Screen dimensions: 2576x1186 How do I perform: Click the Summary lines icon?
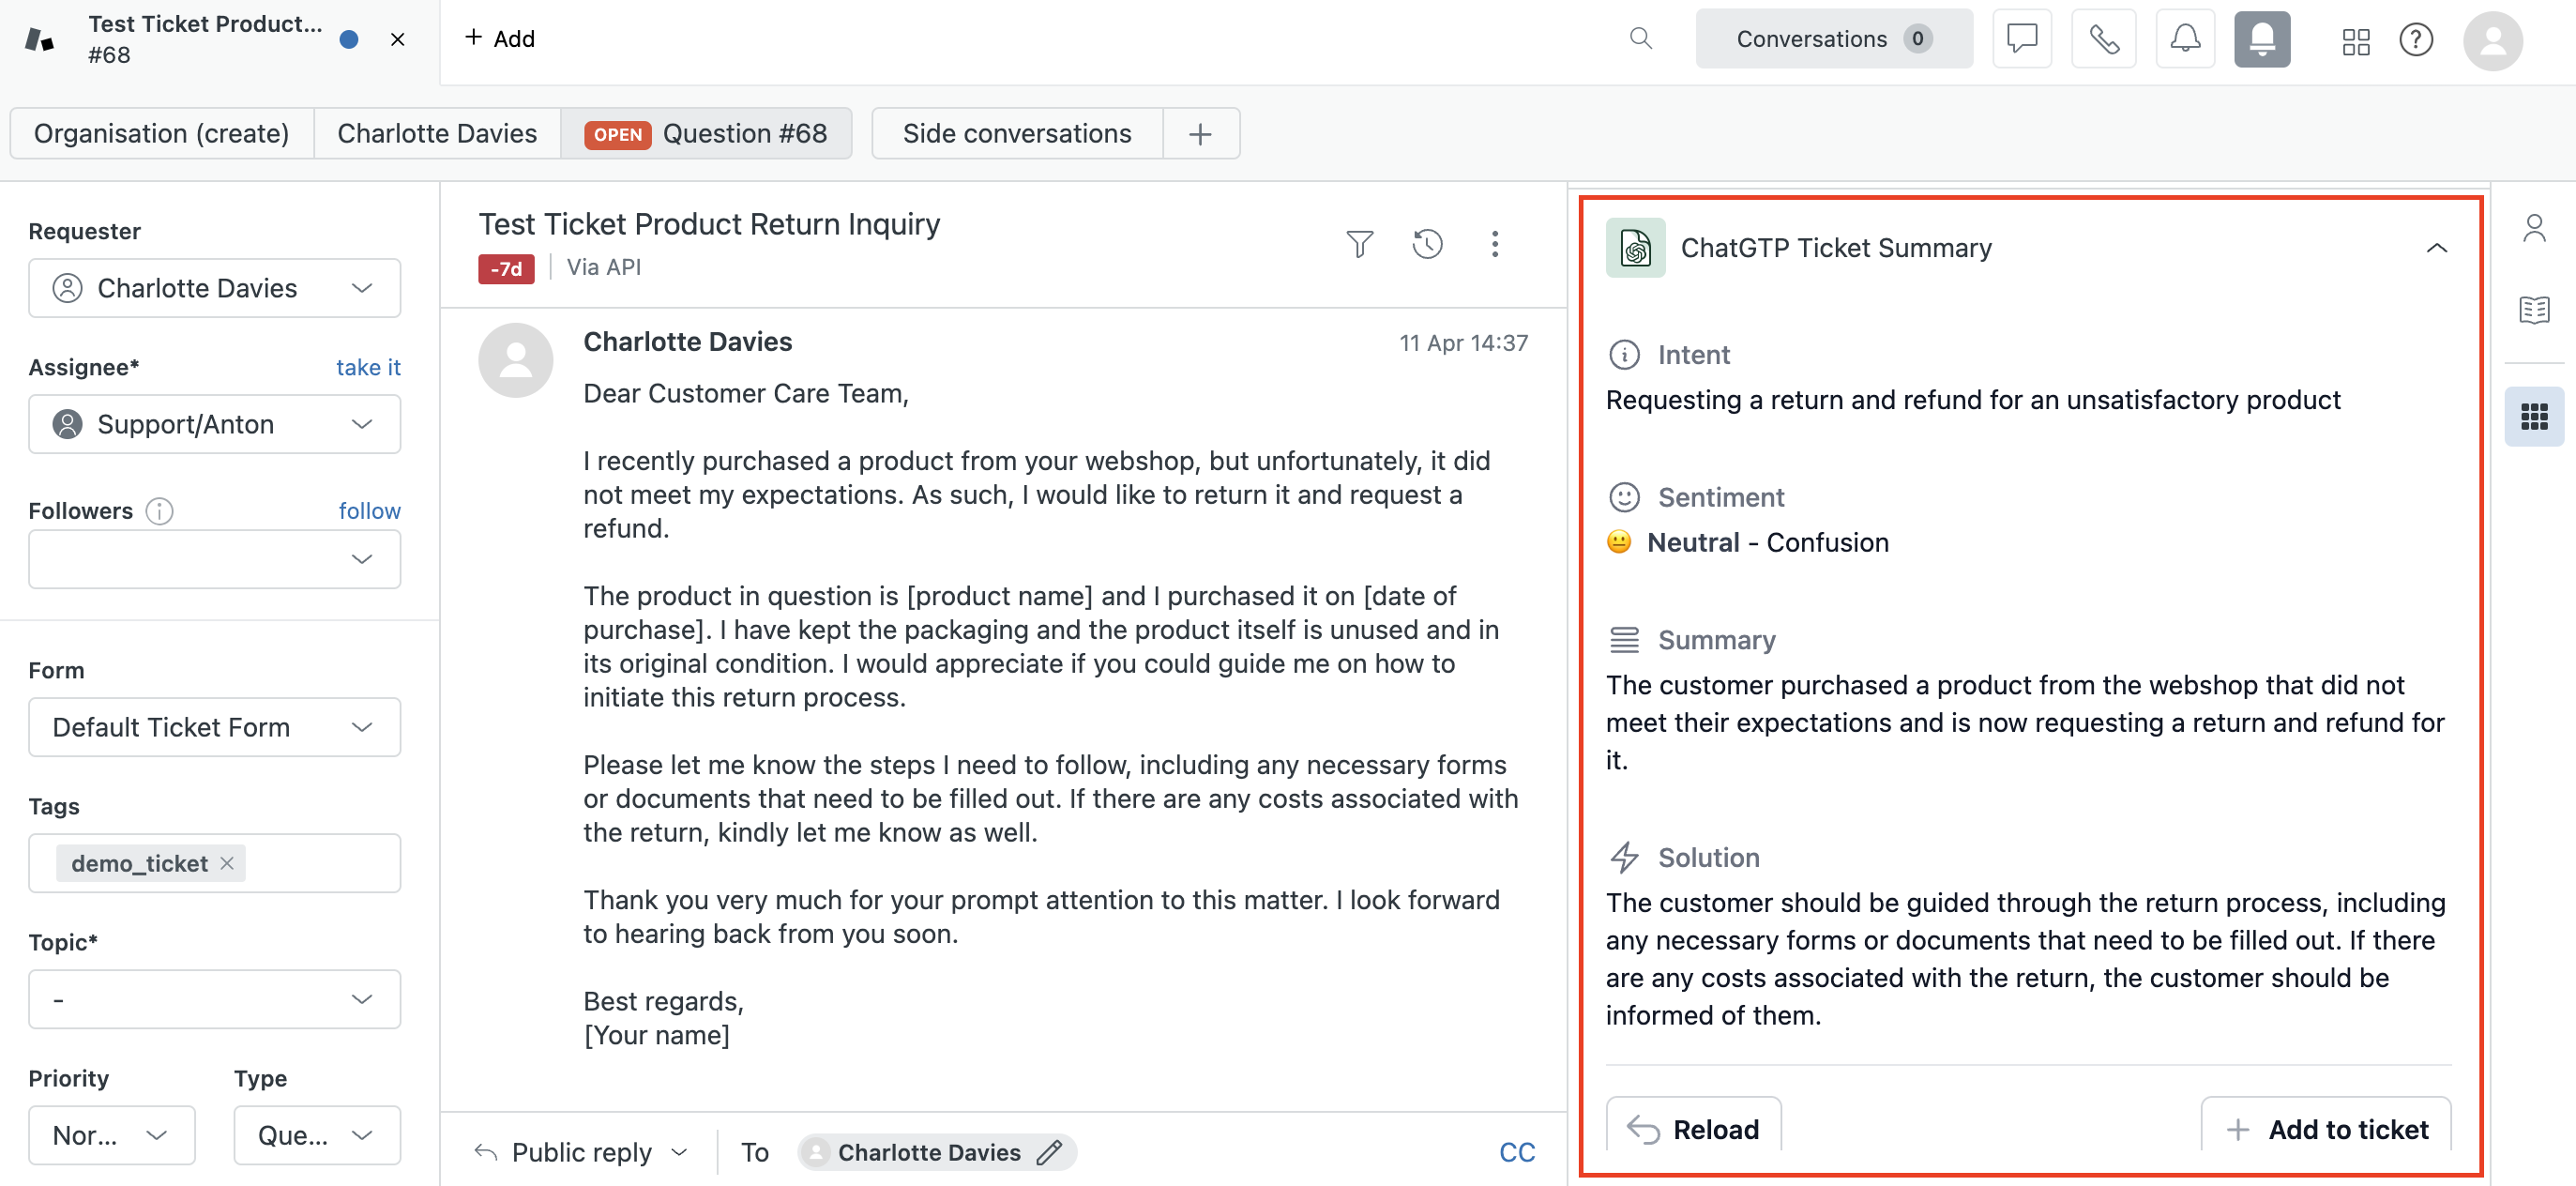1624,640
